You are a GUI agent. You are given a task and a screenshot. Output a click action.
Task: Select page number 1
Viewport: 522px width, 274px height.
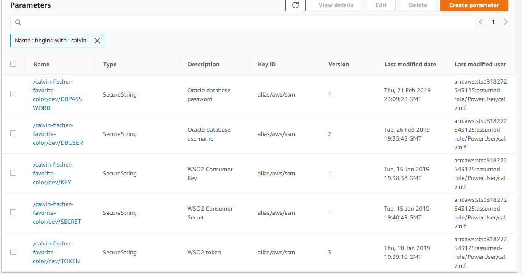pos(493,22)
